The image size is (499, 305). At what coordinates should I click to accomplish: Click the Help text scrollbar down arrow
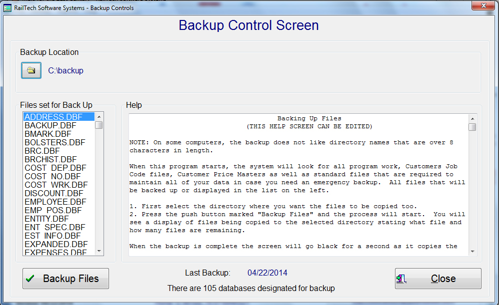coord(472,251)
